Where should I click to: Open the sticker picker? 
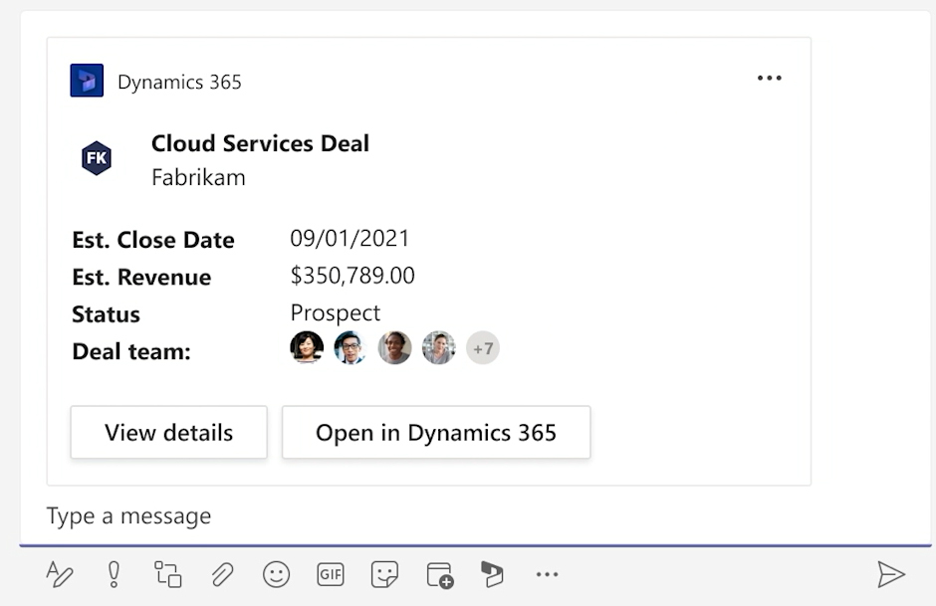pos(384,574)
